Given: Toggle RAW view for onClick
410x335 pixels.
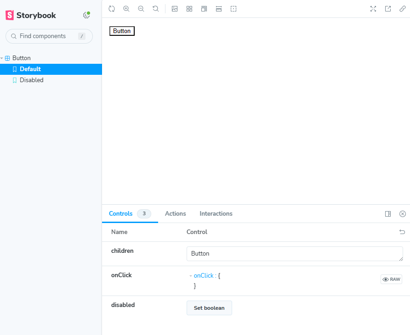Looking at the screenshot, I should coord(391,279).
